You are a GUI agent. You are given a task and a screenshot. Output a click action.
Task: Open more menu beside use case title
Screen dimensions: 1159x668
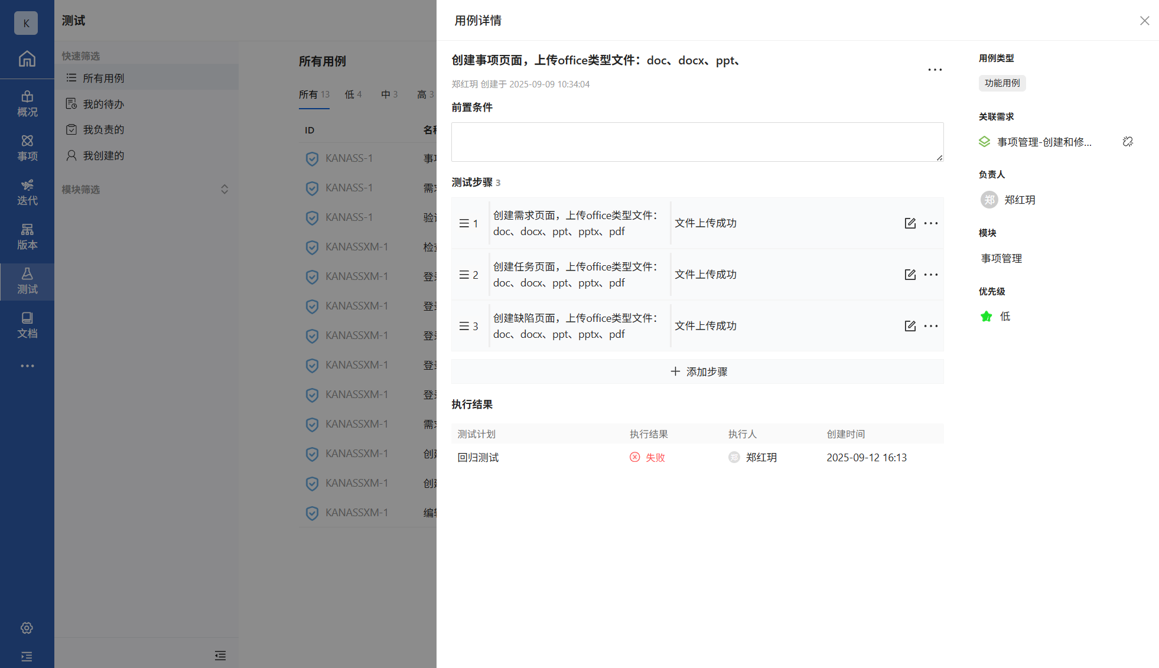(935, 70)
